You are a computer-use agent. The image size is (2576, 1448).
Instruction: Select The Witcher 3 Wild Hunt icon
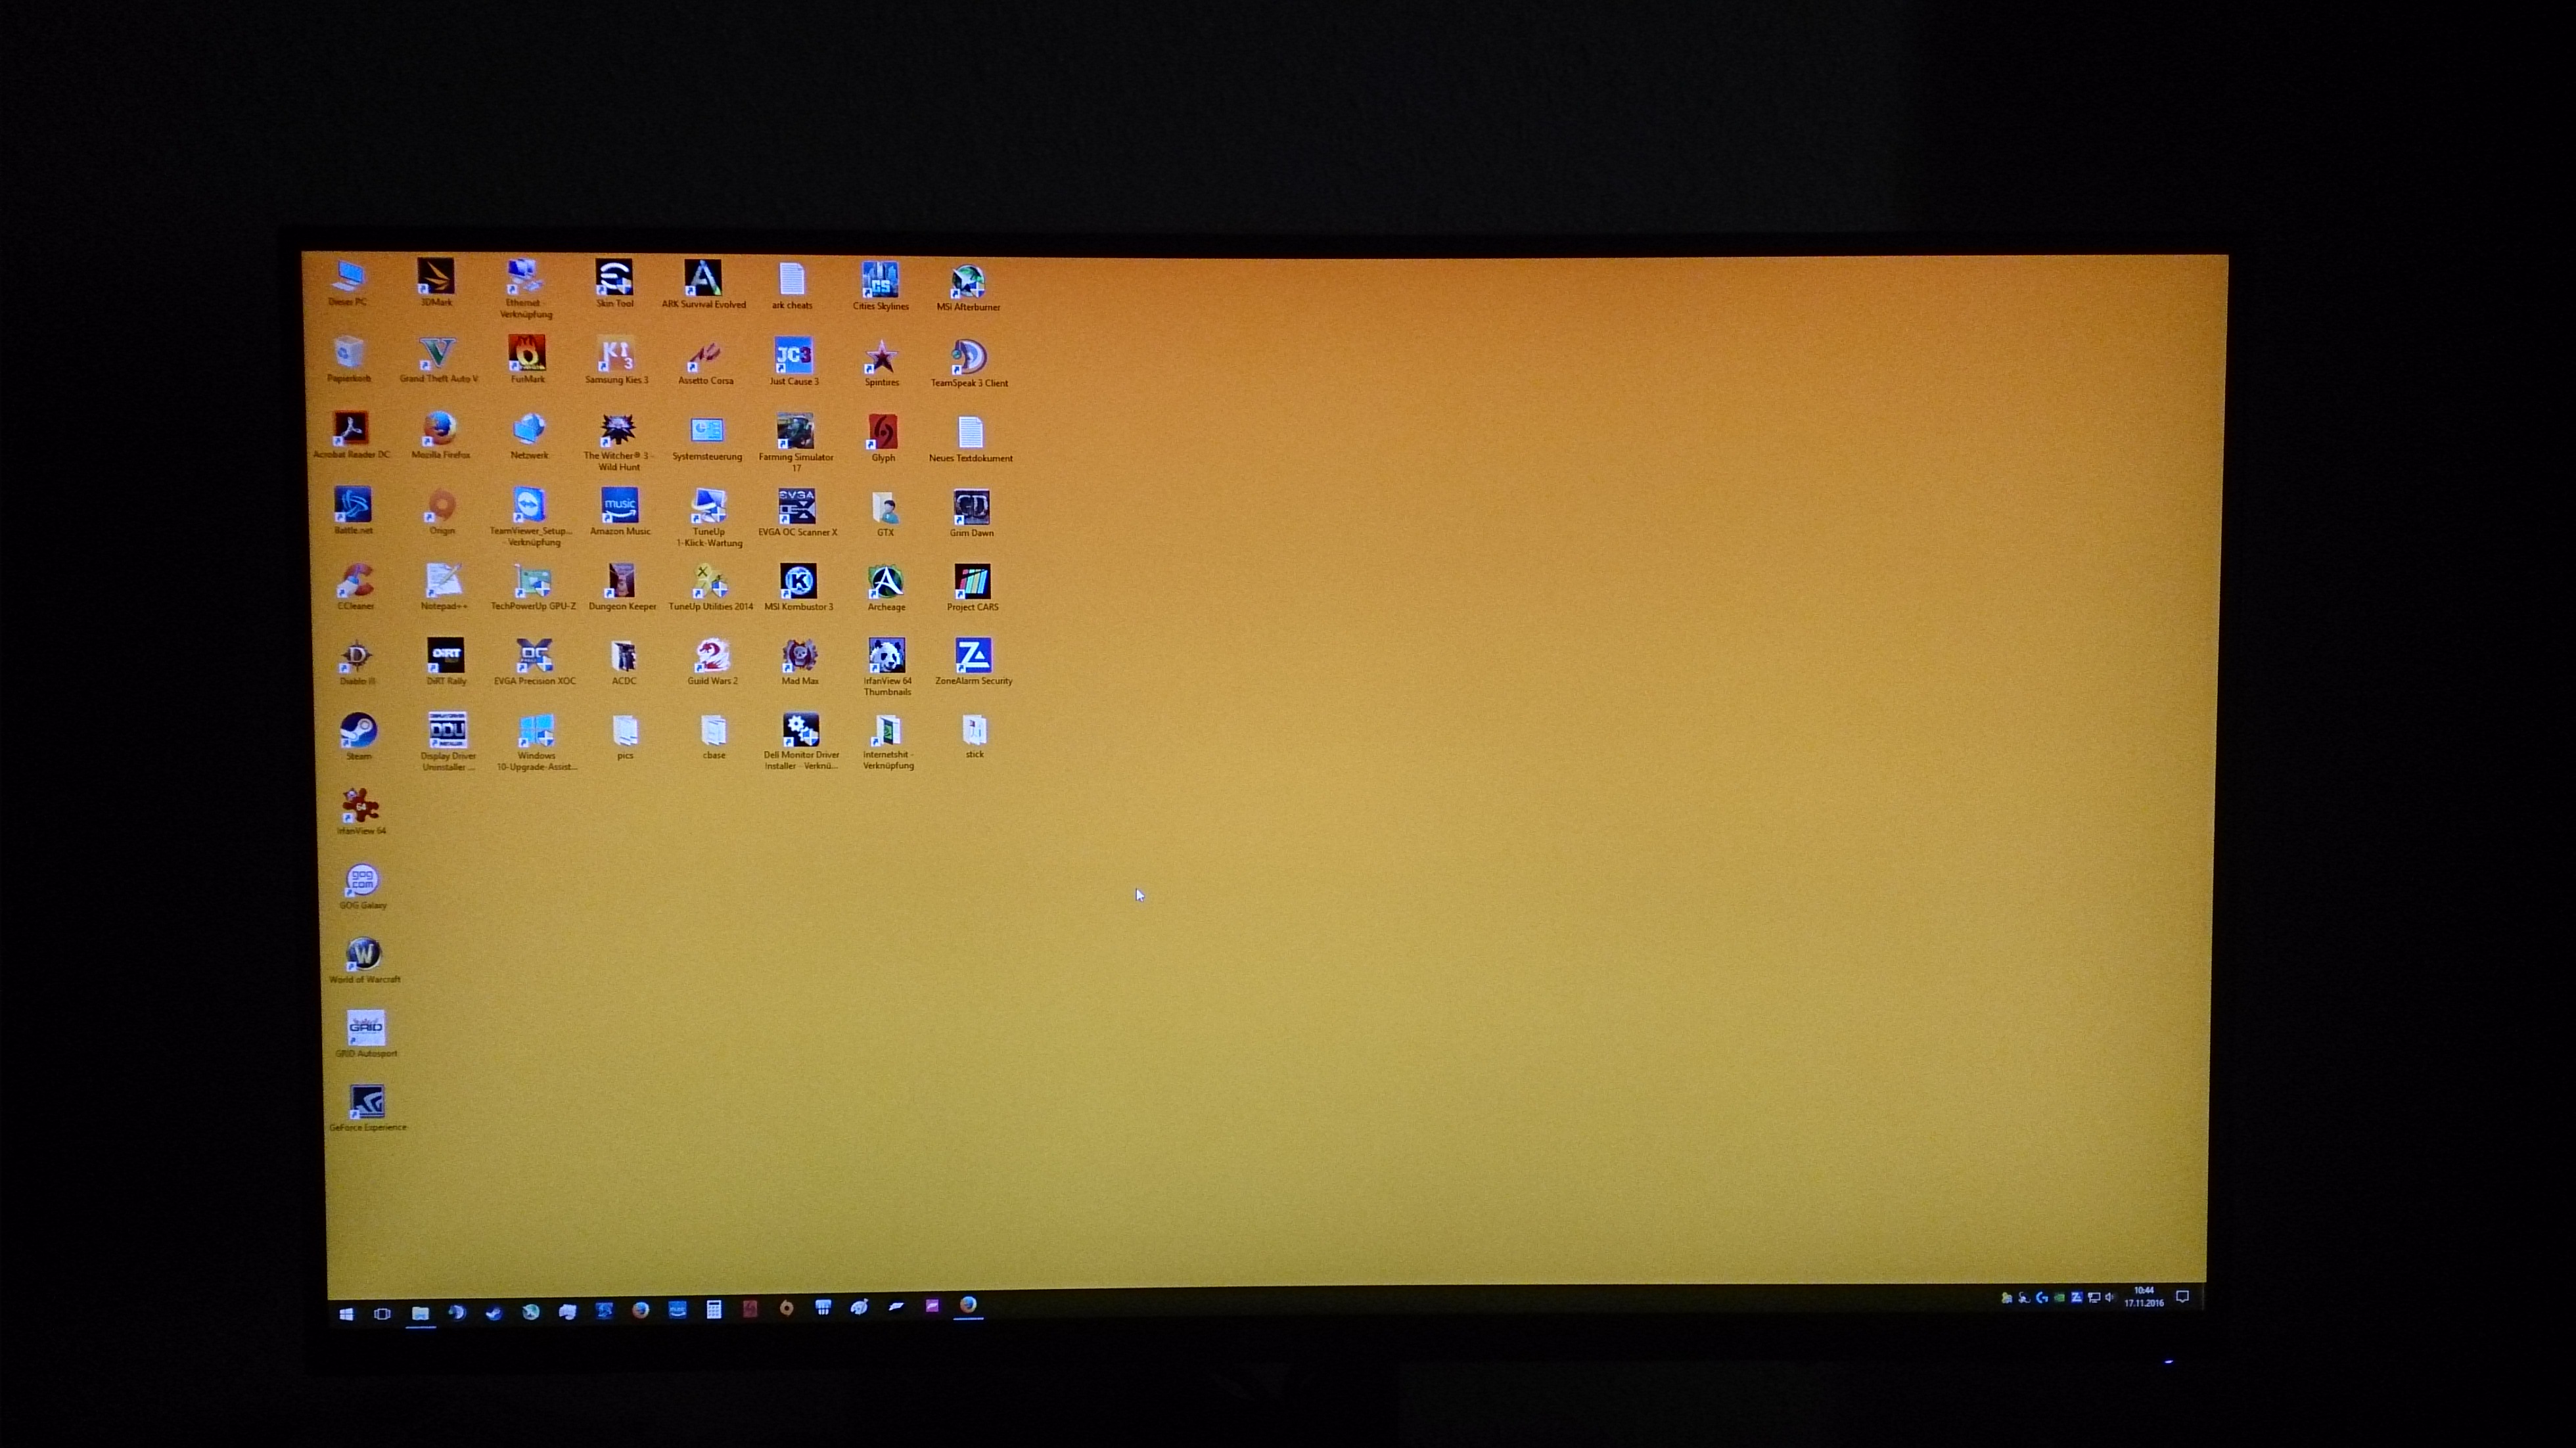click(x=618, y=432)
